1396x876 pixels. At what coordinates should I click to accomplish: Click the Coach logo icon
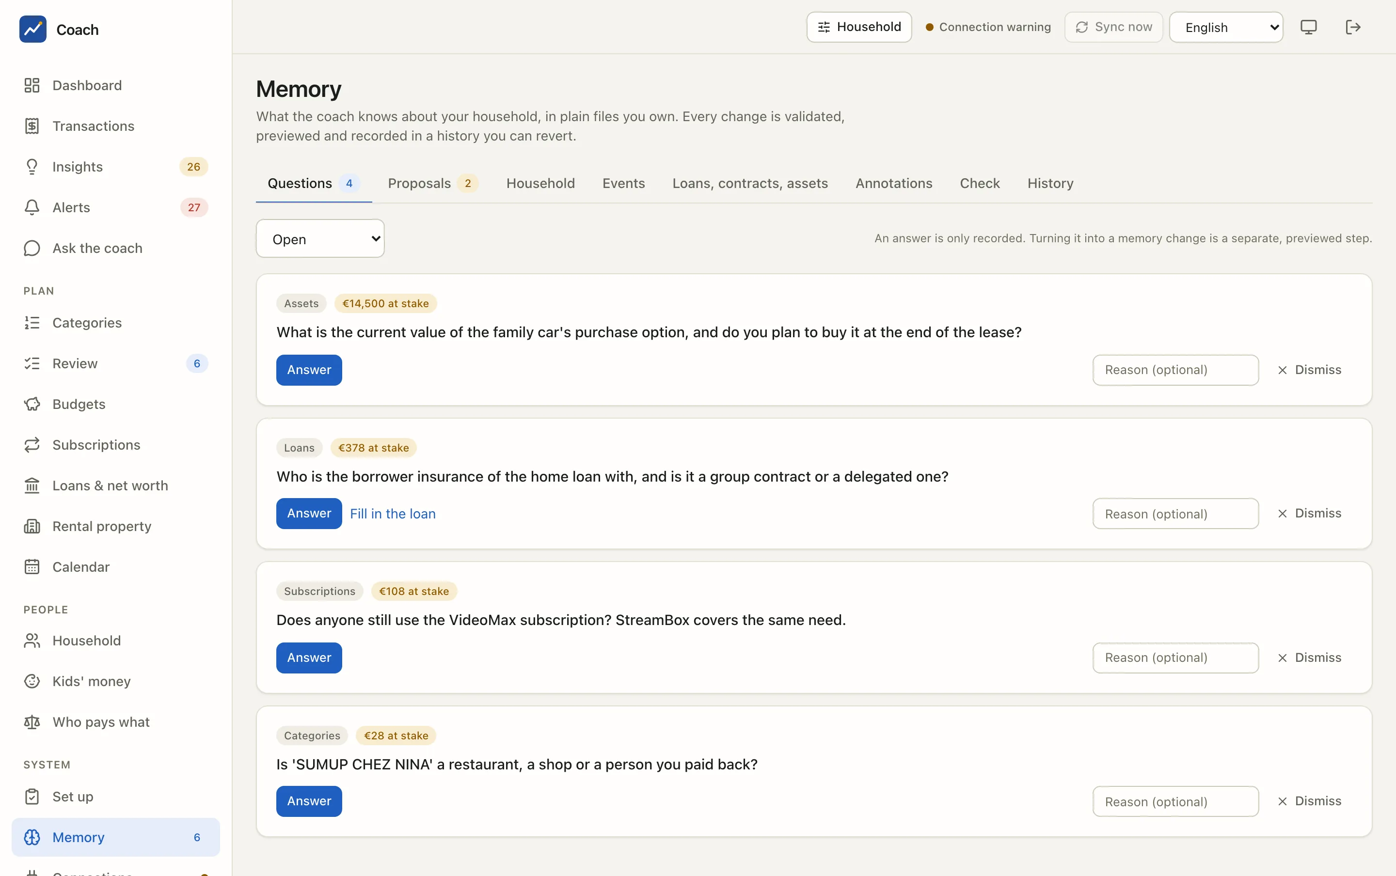pos(32,29)
